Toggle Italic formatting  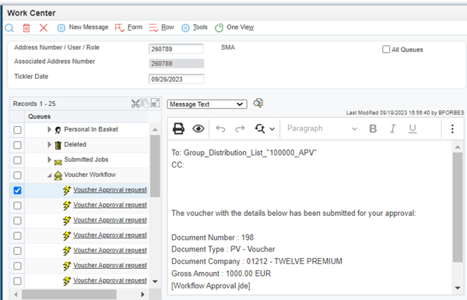point(392,129)
